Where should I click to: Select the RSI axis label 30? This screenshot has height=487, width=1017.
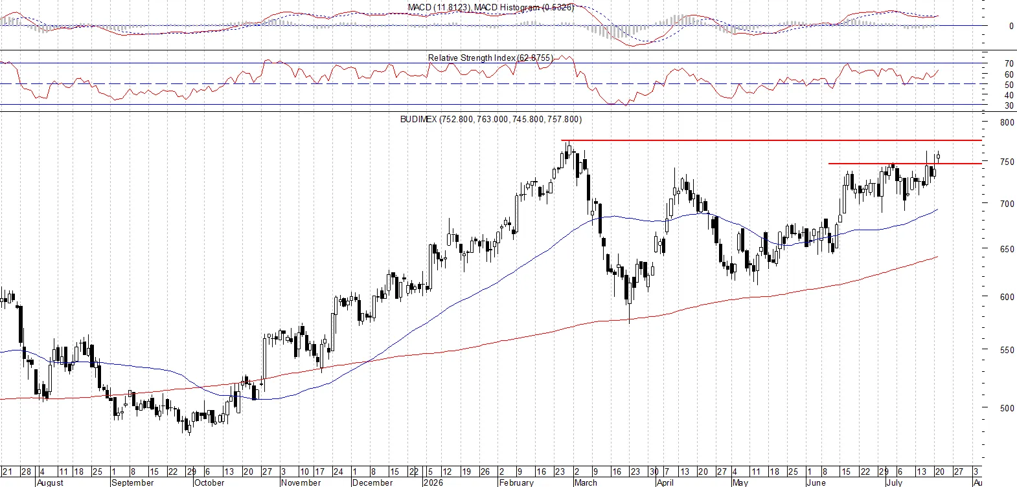[x=1009, y=106]
